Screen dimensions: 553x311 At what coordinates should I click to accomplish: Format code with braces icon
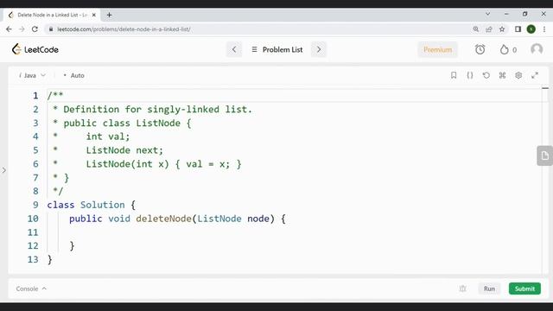click(x=470, y=75)
